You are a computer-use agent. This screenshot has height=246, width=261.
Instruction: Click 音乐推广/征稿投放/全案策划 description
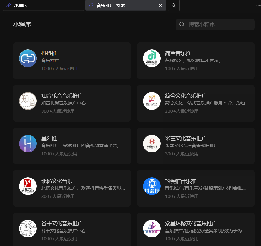pyautogui.click(x=205, y=231)
